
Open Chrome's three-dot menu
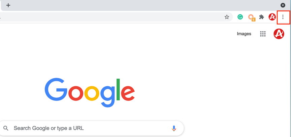(x=283, y=17)
